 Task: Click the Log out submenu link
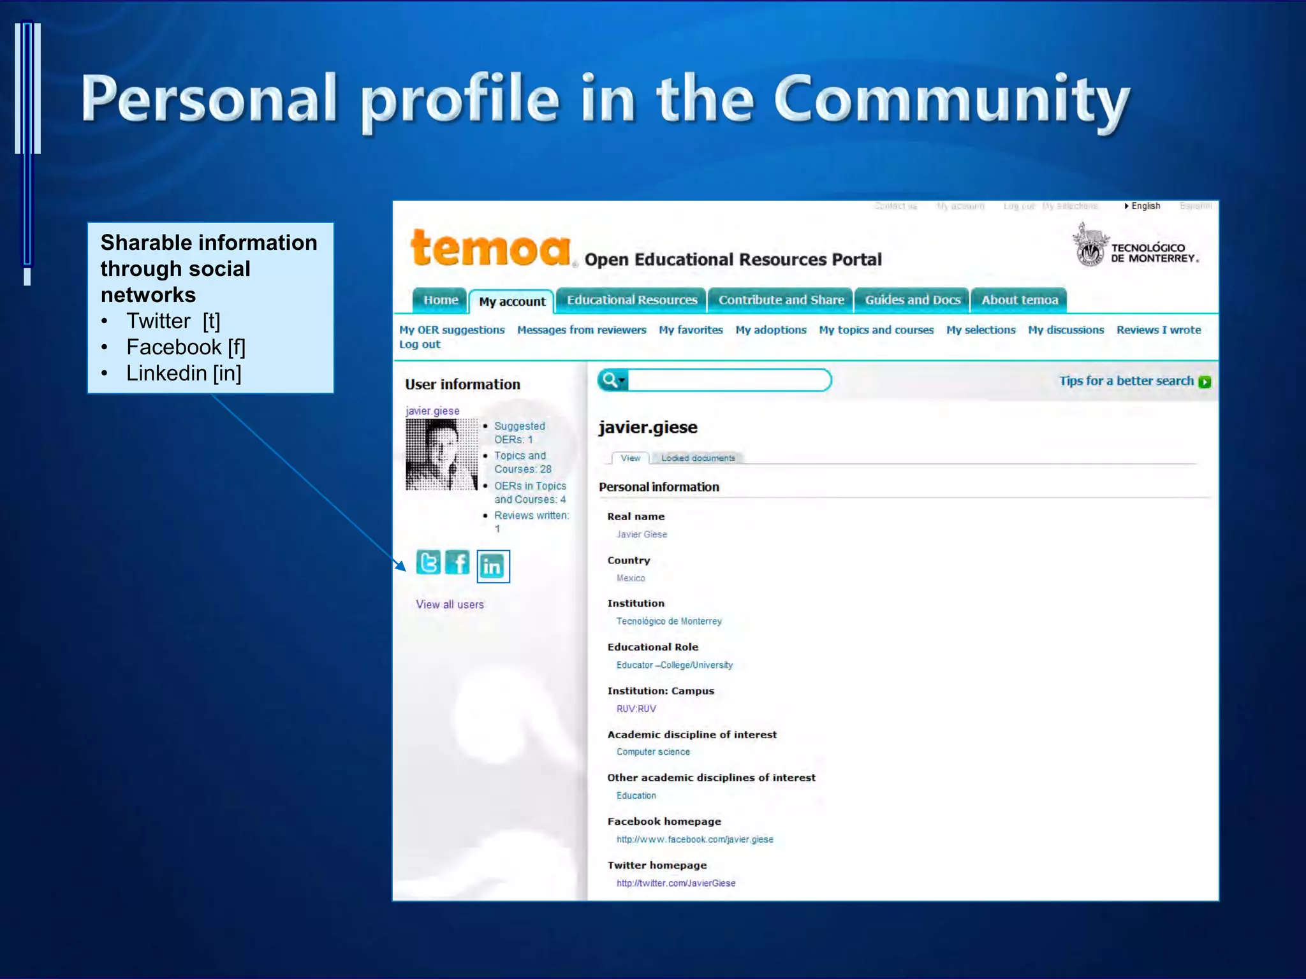[x=420, y=345]
